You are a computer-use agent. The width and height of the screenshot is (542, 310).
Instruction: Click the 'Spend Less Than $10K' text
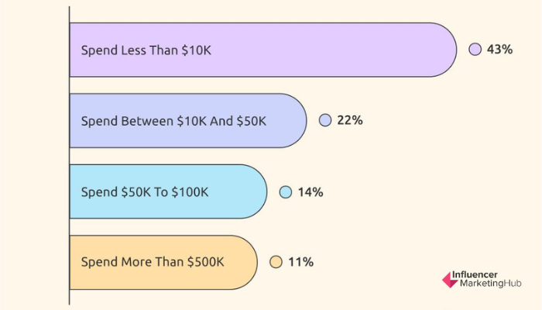click(x=146, y=50)
